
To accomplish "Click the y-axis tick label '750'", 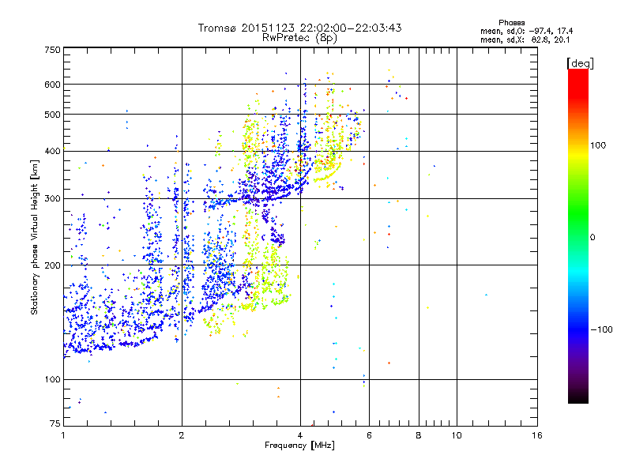I will pyautogui.click(x=52, y=50).
